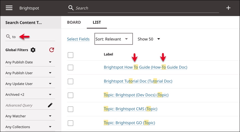The width and height of the screenshot is (240, 132).
Task: Expand the Archived +2 filter
Action: coord(30,95)
